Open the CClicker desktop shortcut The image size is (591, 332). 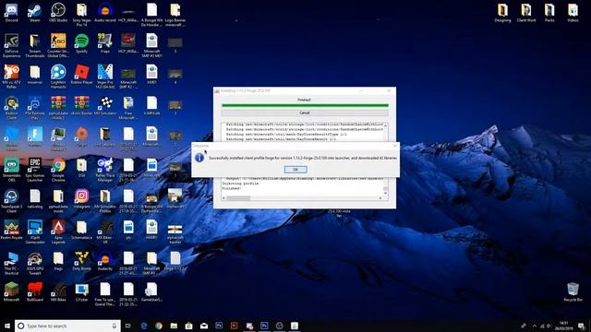[81, 291]
